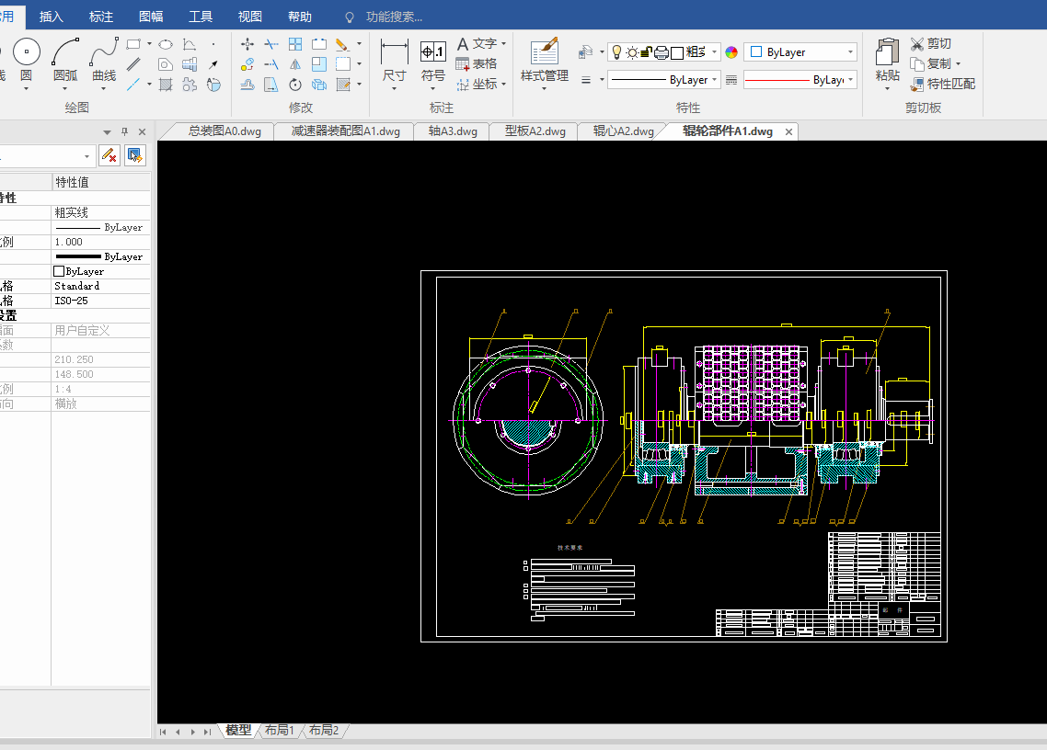The height and width of the screenshot is (750, 1047).
Task: Click the Extend tool icon
Action: (271, 64)
